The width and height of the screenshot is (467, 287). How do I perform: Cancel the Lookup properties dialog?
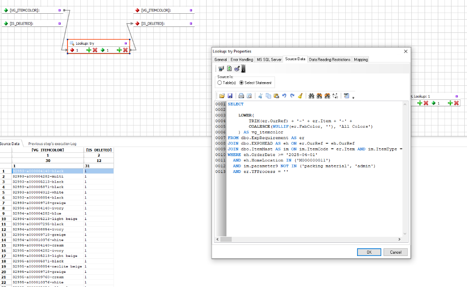pyautogui.click(x=395, y=252)
